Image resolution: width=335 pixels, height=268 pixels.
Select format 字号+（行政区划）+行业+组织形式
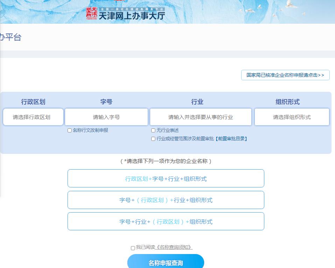pos(166,200)
